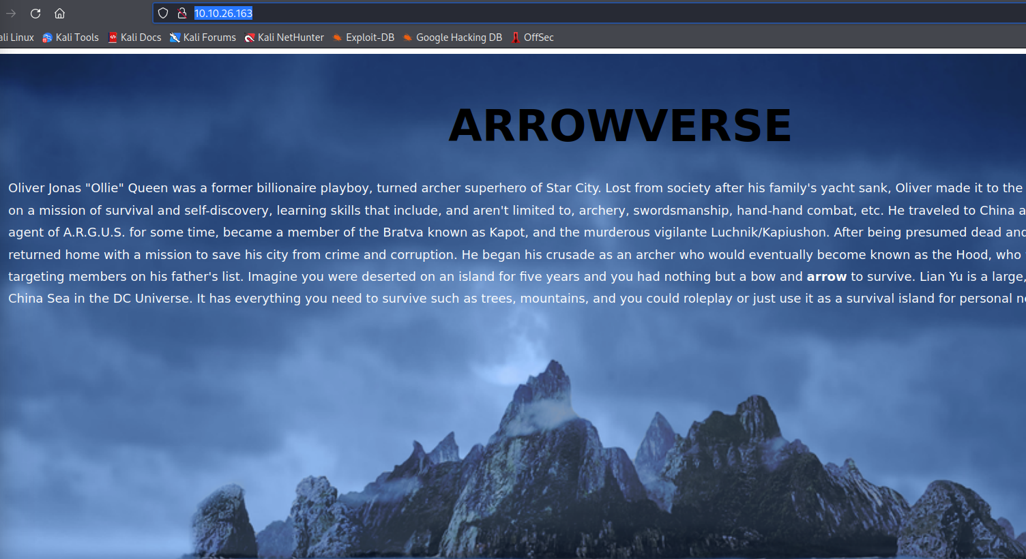The height and width of the screenshot is (559, 1026).
Task: Click the forward navigation arrow
Action: [x=11, y=13]
